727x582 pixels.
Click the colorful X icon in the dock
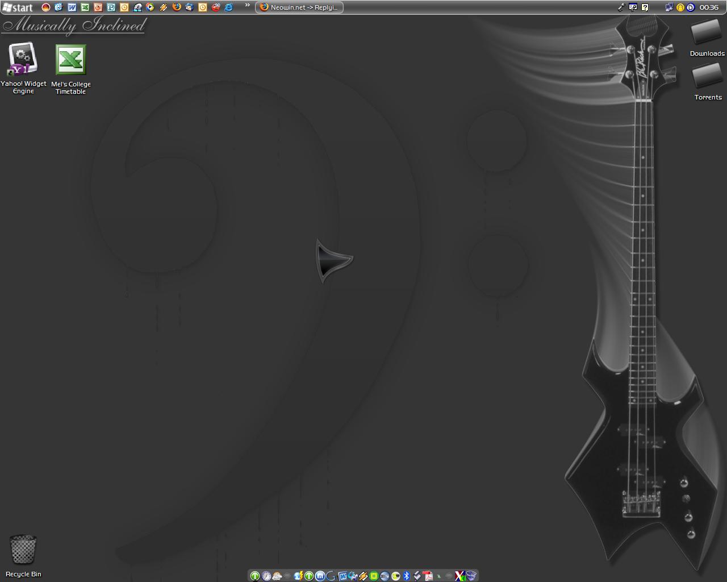tap(460, 576)
